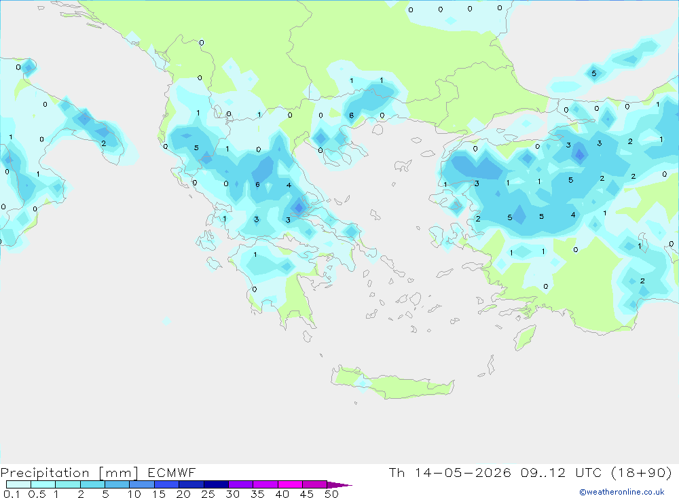The width and height of the screenshot is (679, 498).
Task: Click the 'ECMWF' model label
Action: [x=172, y=473]
